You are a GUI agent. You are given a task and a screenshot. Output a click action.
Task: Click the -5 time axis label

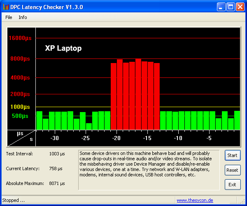click(209, 138)
